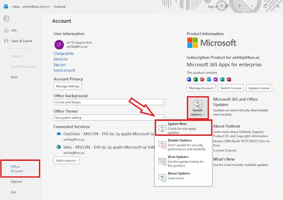The height and width of the screenshot is (200, 283).
Task: Click the View Updates history icon
Action: pos(162,161)
